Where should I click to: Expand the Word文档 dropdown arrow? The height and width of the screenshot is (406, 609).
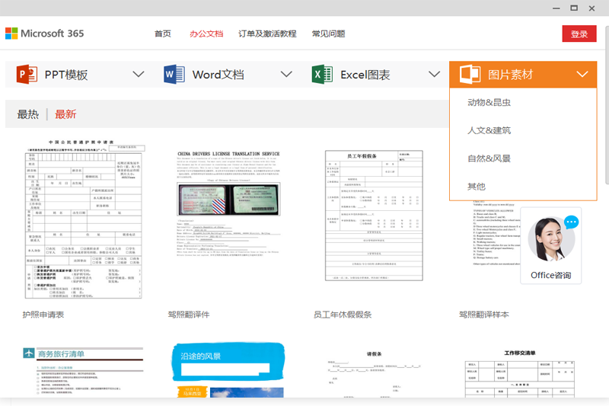click(x=286, y=75)
